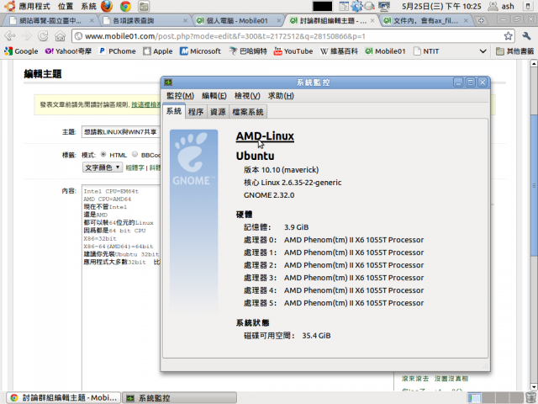538x404 pixels.
Task: Launch Chrome from the top panel icon
Action: pos(125,6)
